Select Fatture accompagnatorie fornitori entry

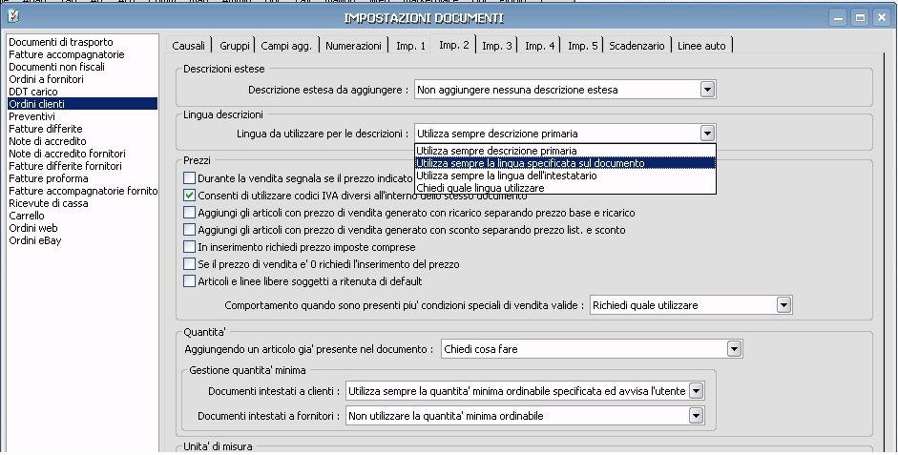tap(83, 191)
